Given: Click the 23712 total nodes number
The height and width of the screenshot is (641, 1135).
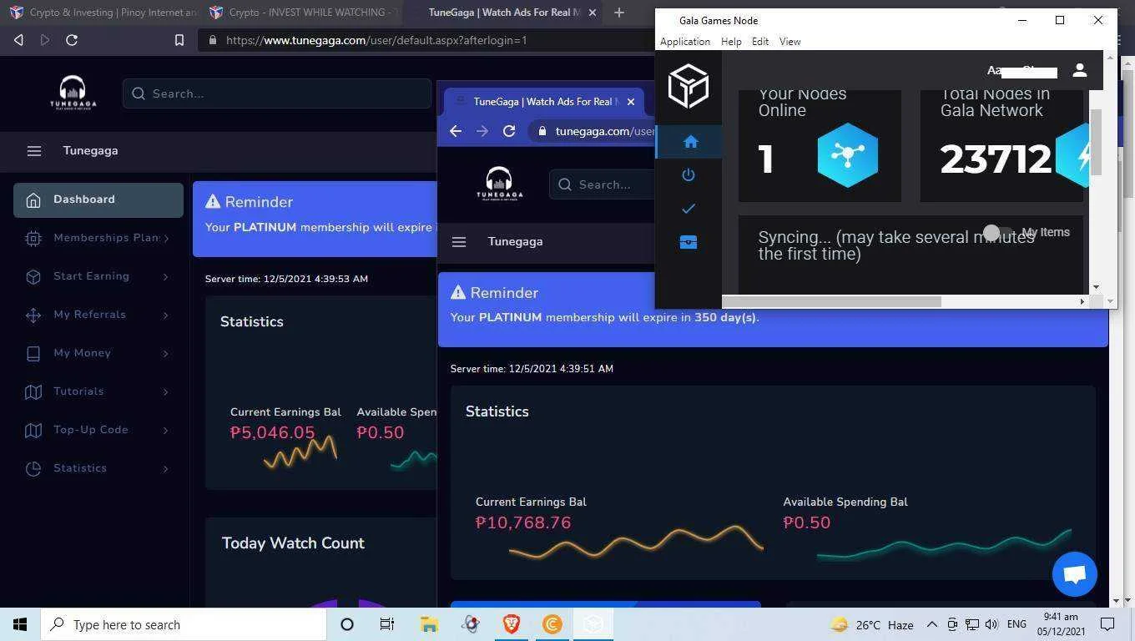Looking at the screenshot, I should click(996, 159).
